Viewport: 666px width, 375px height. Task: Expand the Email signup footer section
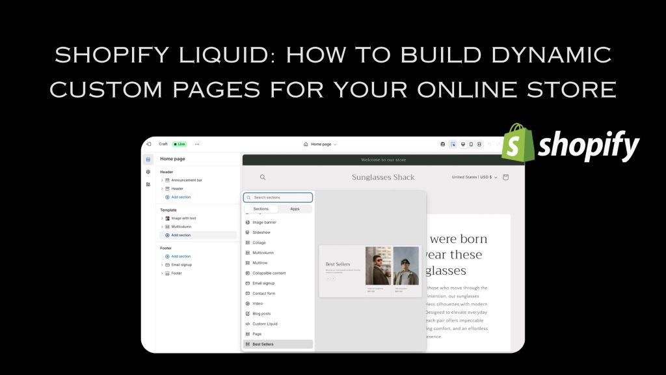coord(162,265)
